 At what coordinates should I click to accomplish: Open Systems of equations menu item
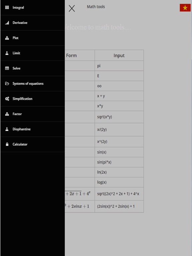(32, 83)
